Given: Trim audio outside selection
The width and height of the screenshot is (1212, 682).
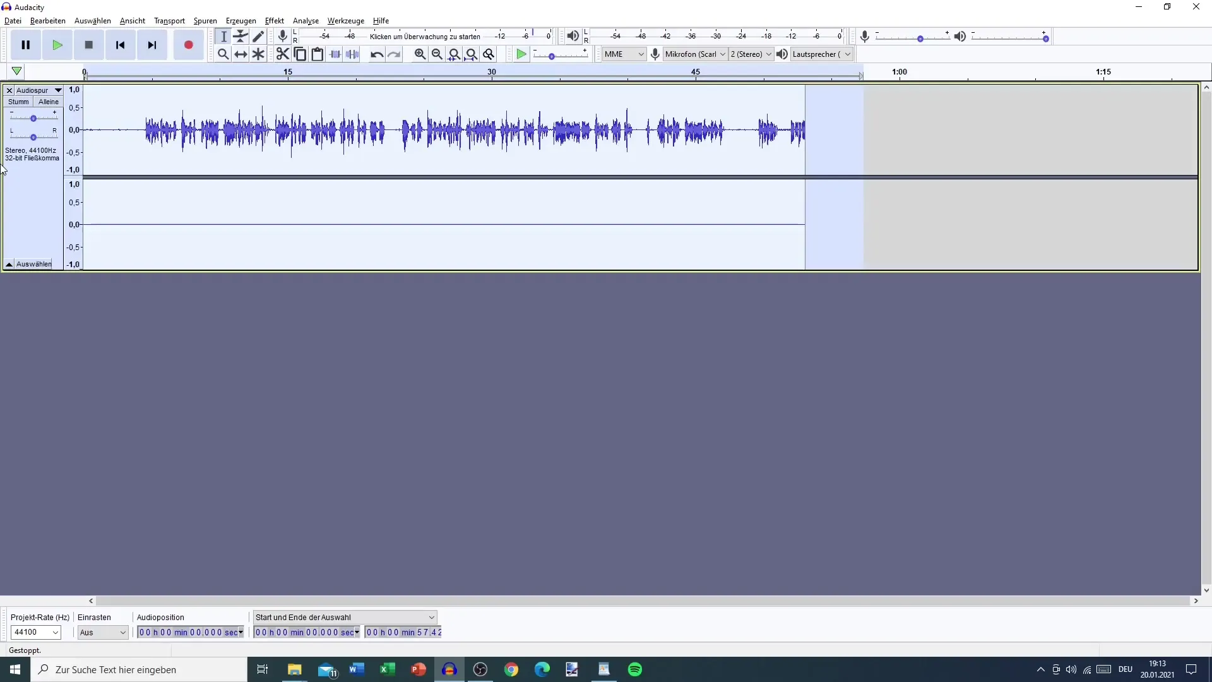Looking at the screenshot, I should coord(335,54).
